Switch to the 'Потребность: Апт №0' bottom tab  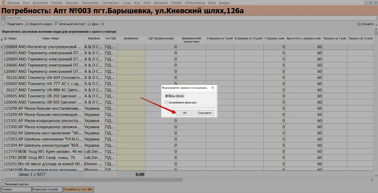point(79,189)
